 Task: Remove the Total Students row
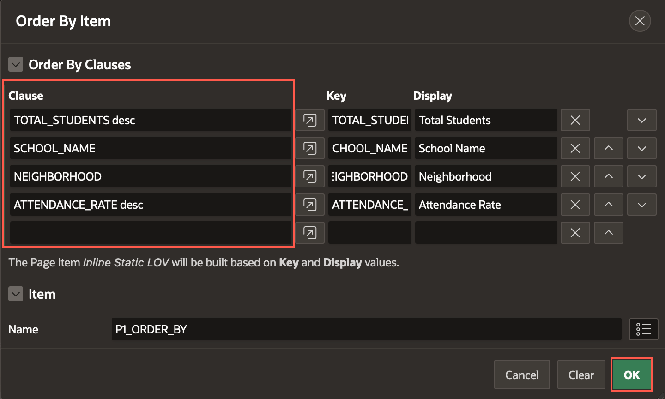coord(575,120)
